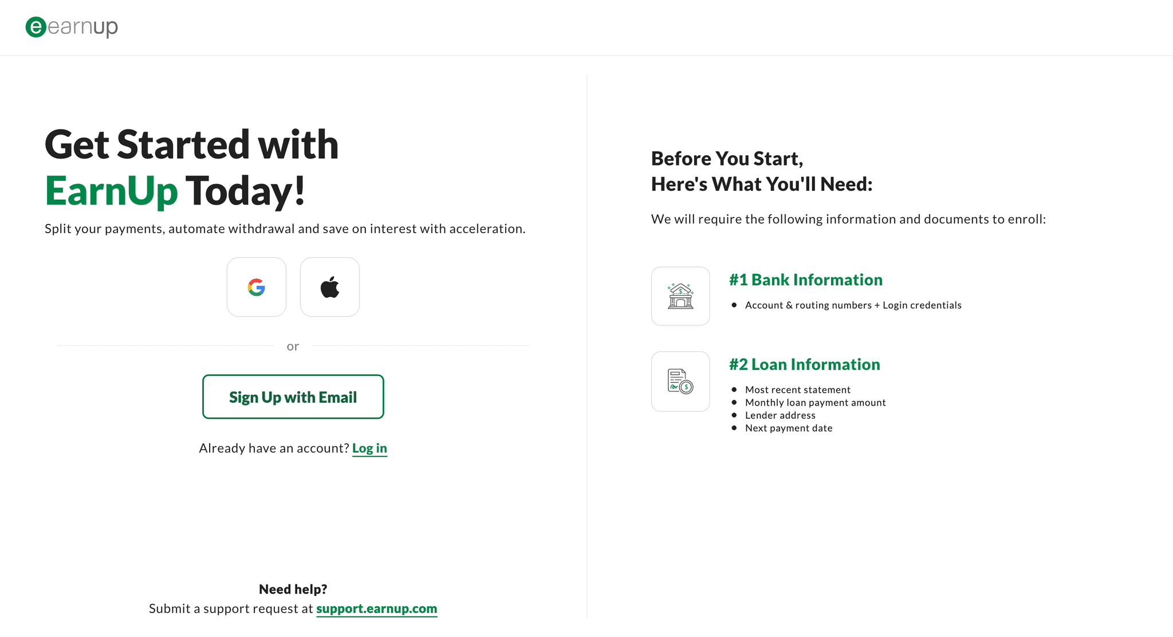The image size is (1173, 637).
Task: Click 'Lender address' bullet item
Action: [x=780, y=415]
